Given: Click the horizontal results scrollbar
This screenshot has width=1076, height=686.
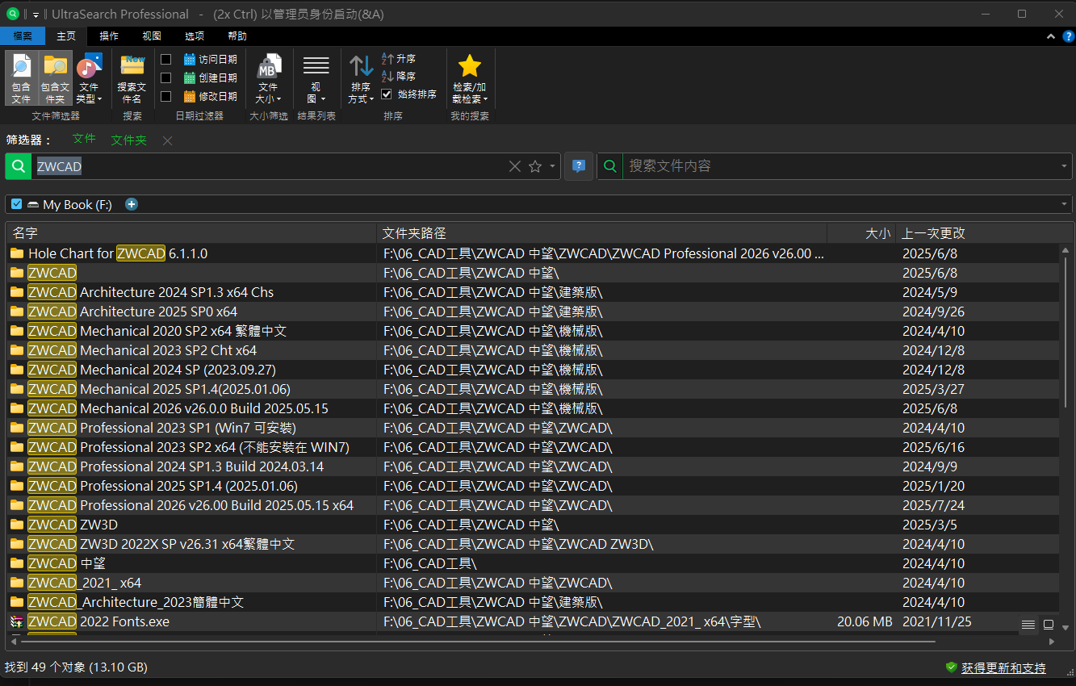Looking at the screenshot, I should click(x=477, y=642).
